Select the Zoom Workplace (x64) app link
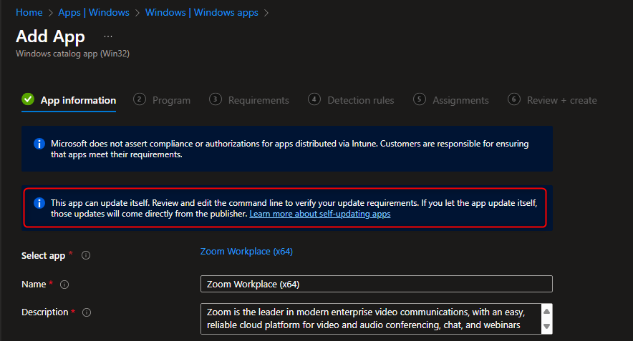The height and width of the screenshot is (341, 633). [246, 252]
